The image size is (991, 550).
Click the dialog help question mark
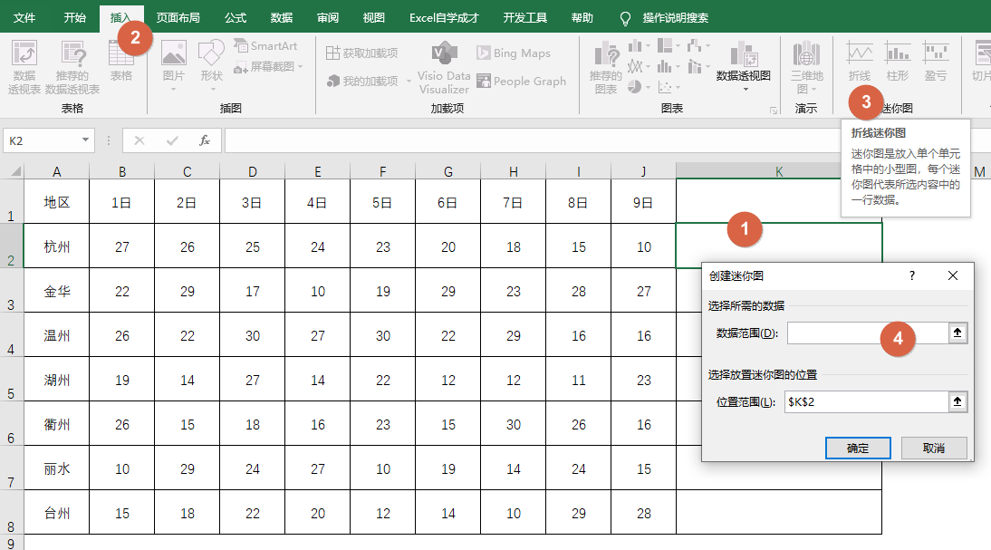pyautogui.click(x=912, y=275)
